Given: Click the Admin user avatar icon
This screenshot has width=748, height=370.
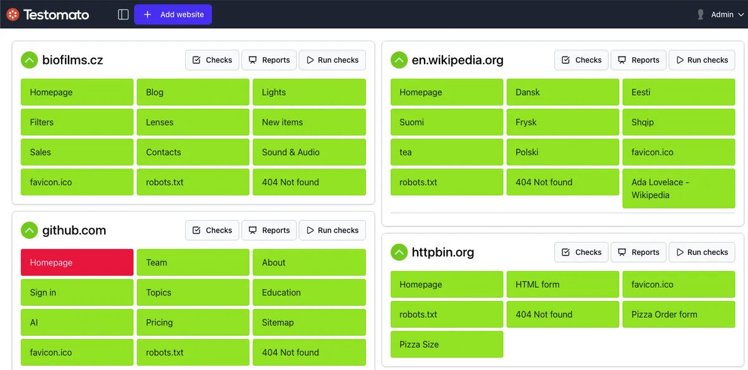Looking at the screenshot, I should pos(701,14).
